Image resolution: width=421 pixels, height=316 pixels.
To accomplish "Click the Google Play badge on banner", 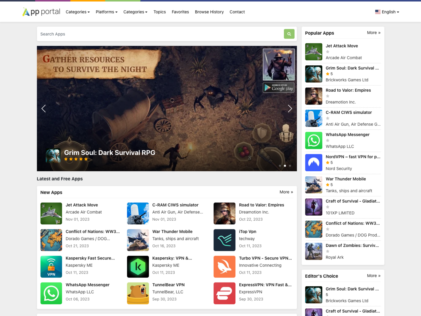I will tap(278, 88).
